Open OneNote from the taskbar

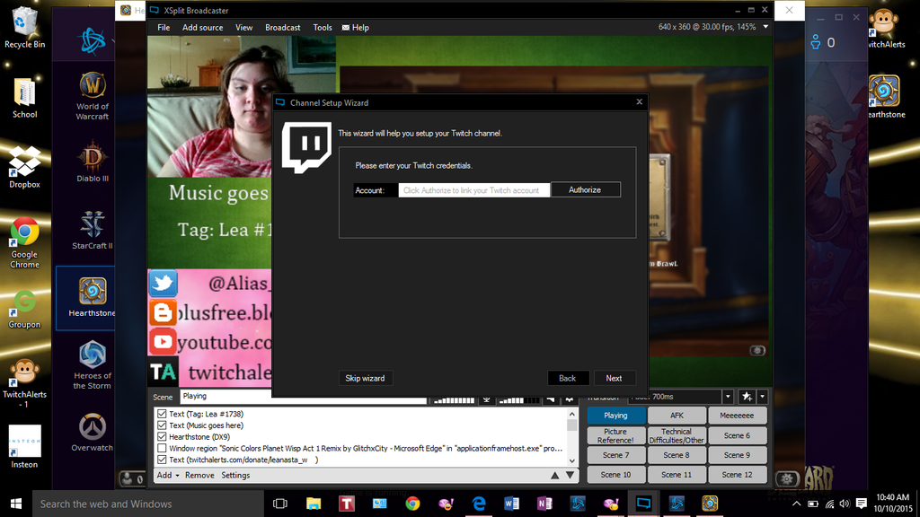click(544, 504)
